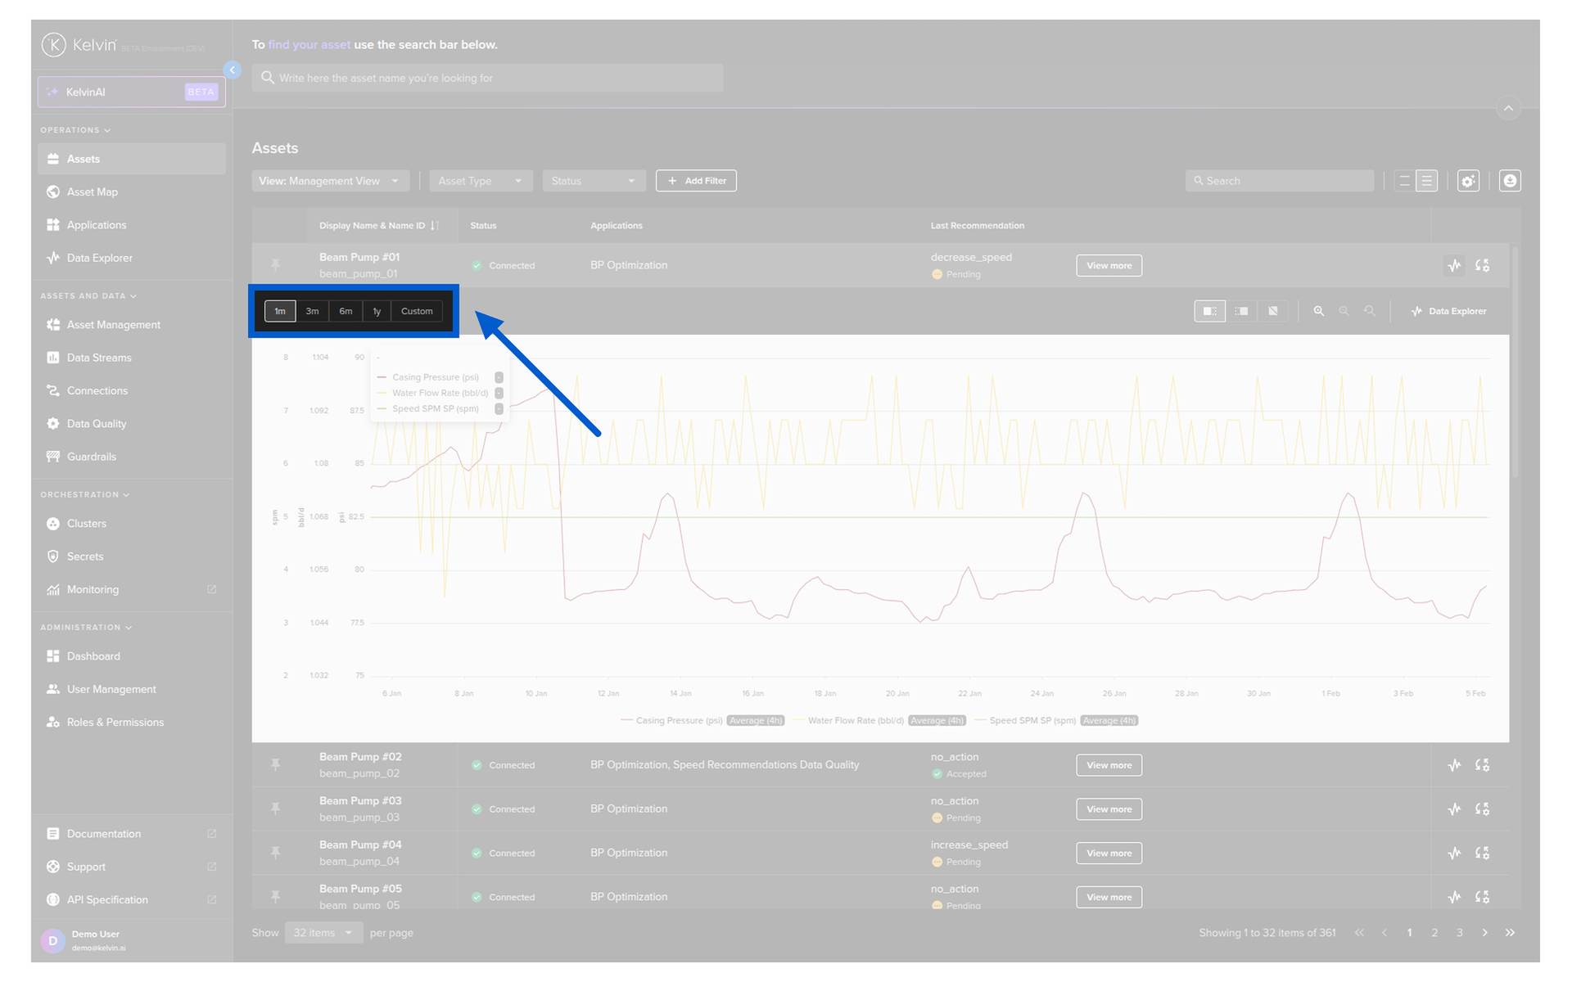The height and width of the screenshot is (982, 1572).
Task: Click the Add Filter button
Action: pyautogui.click(x=696, y=181)
